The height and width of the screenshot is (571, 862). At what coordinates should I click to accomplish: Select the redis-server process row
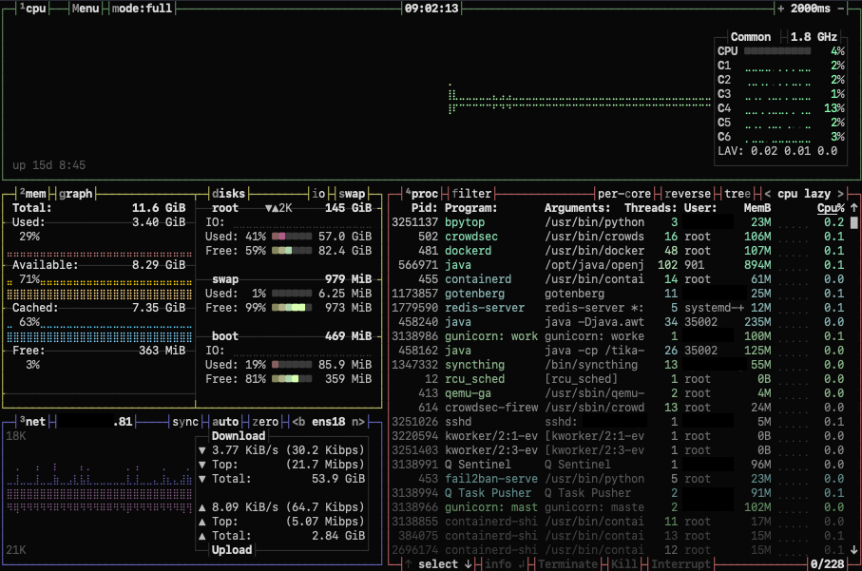click(x=485, y=308)
